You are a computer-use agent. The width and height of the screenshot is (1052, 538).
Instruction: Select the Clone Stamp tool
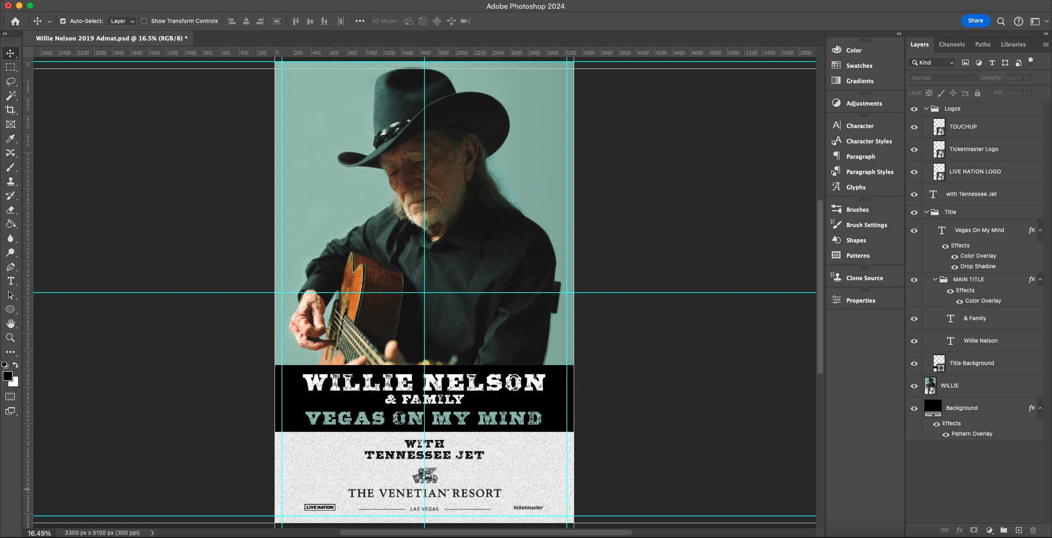[10, 181]
